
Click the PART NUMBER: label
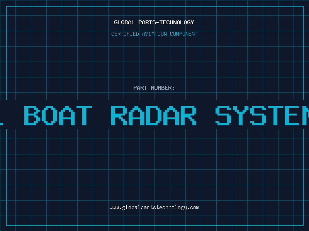(154, 88)
